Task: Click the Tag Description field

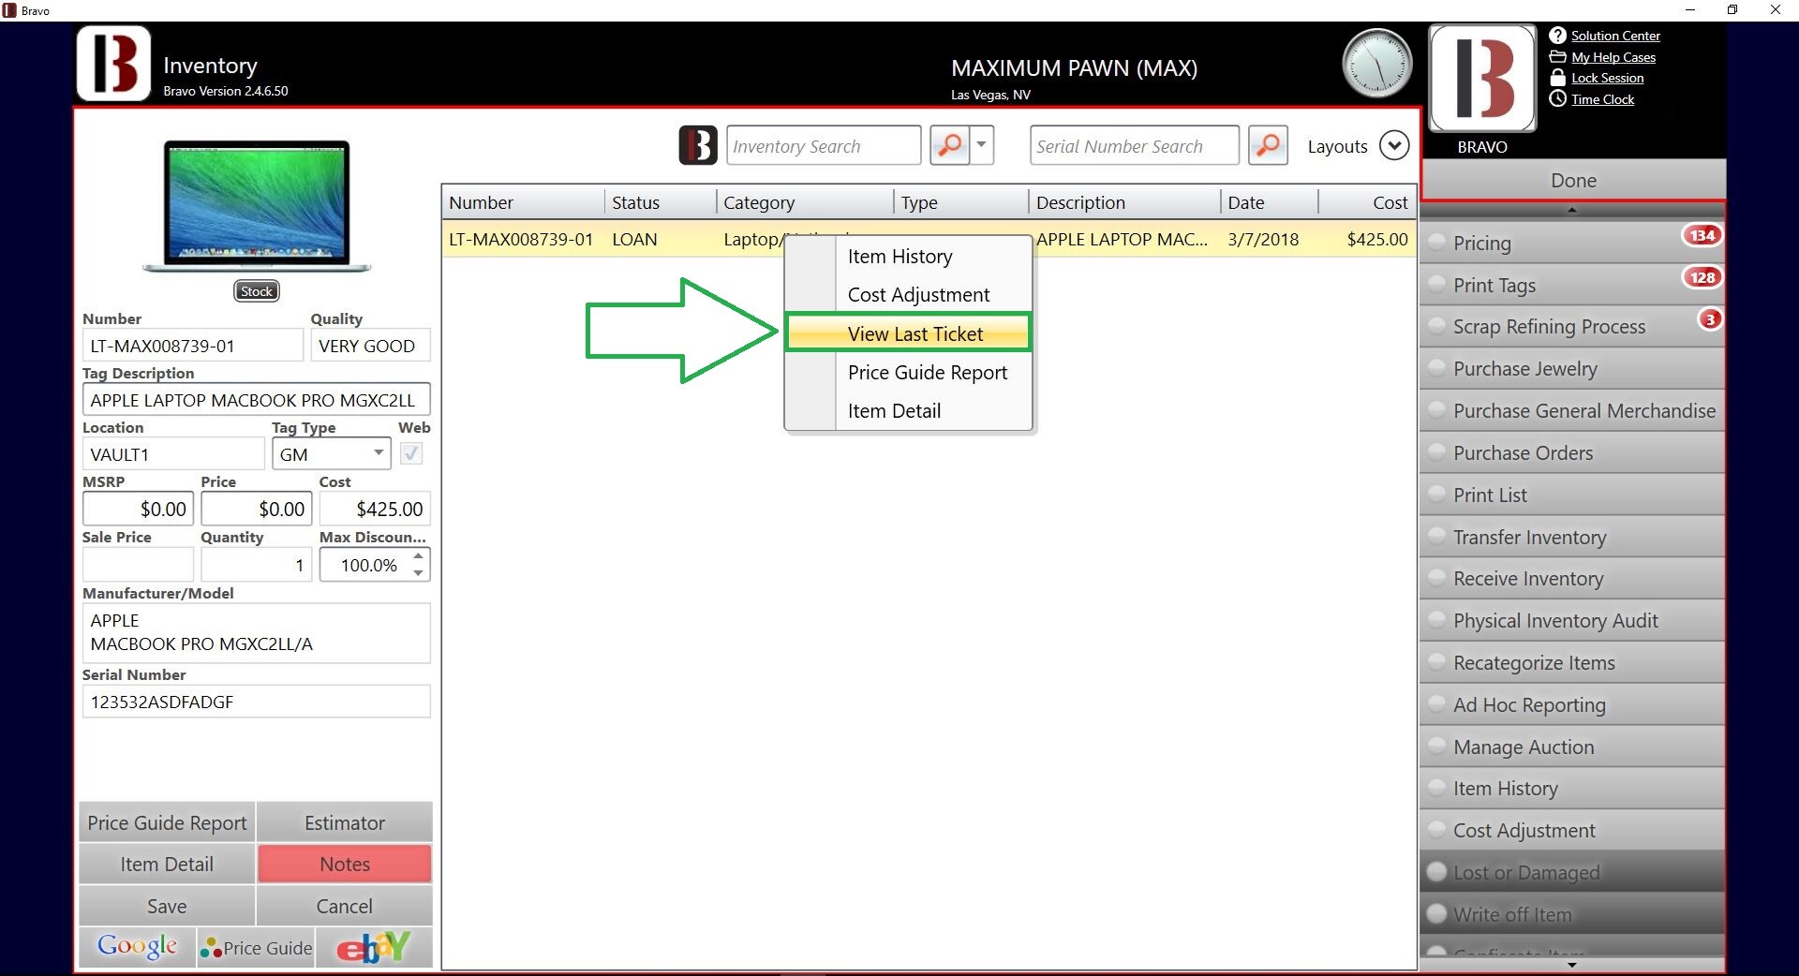Action: pos(256,400)
